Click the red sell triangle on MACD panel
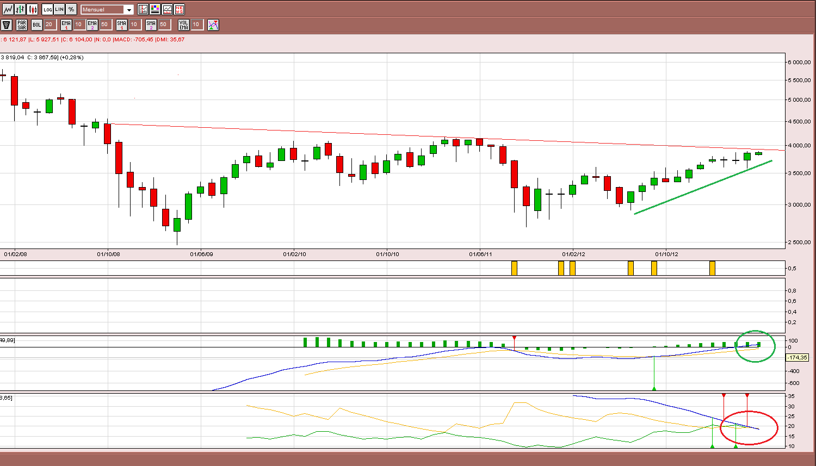The height and width of the screenshot is (466, 816). 514,338
